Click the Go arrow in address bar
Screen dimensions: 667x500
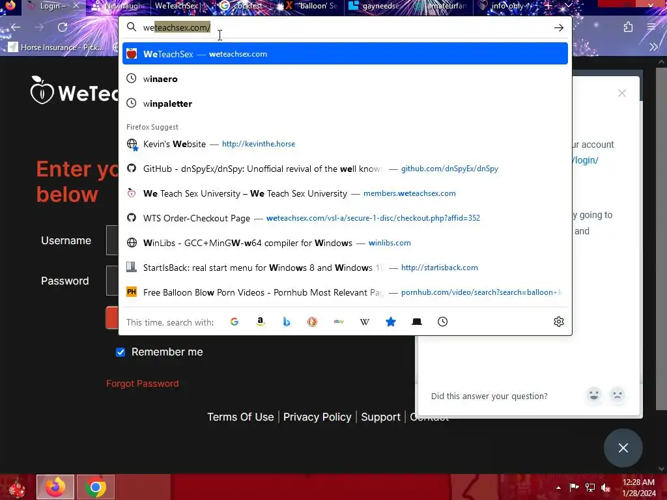pyautogui.click(x=558, y=27)
